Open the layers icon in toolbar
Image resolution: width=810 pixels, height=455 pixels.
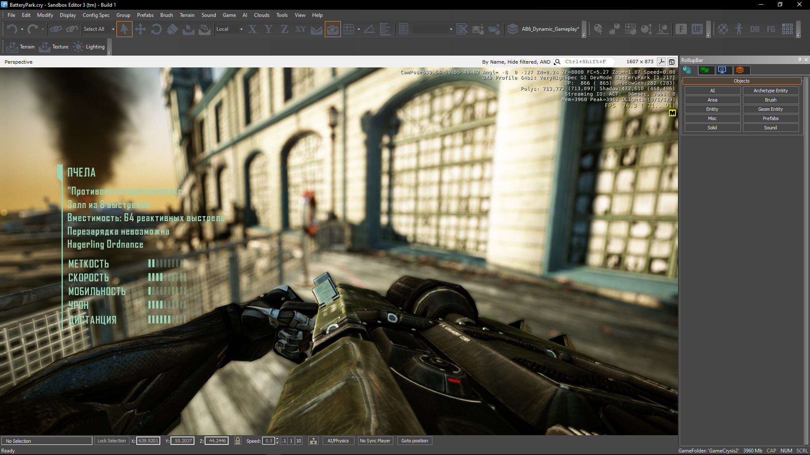click(513, 29)
